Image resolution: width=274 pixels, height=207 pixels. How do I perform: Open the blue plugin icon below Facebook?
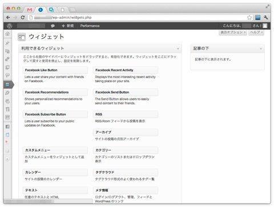7,135
